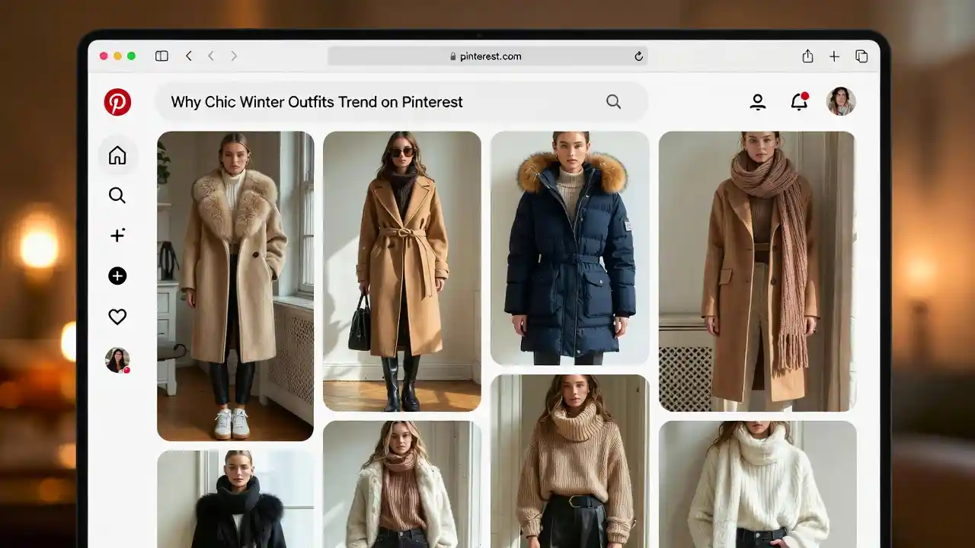Open notifications via the bell icon
Viewport: 975px width, 548px height.
(x=799, y=101)
